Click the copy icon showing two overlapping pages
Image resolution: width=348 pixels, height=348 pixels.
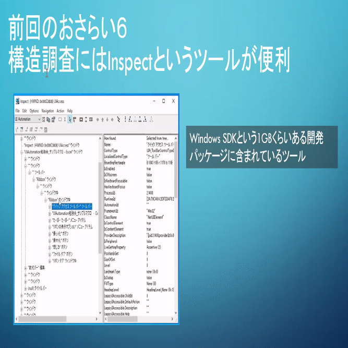click(49, 119)
